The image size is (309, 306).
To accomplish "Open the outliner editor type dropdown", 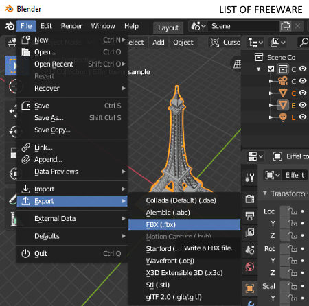I will [255, 43].
